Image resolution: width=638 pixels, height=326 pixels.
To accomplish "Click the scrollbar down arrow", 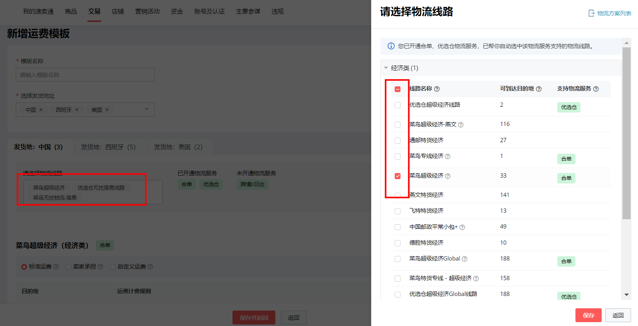I will 626,294.
